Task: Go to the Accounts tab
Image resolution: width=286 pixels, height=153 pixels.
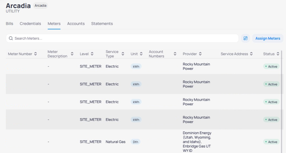Action: pyautogui.click(x=76, y=23)
